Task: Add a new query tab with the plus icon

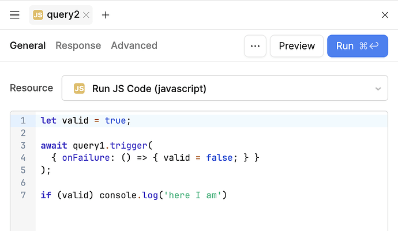Action: [106, 15]
